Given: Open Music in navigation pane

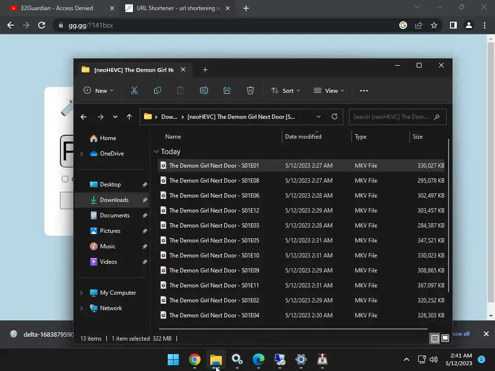Looking at the screenshot, I should pos(107,246).
